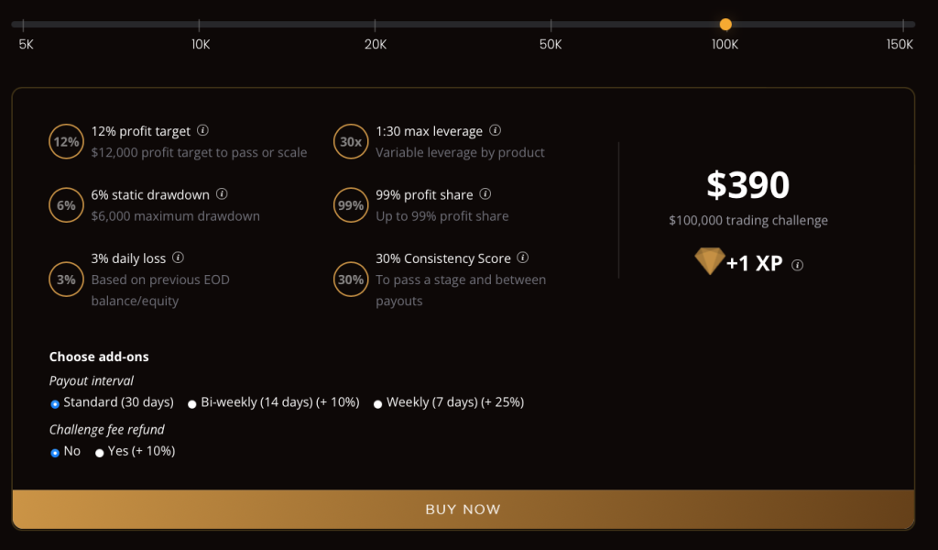Screen dimensions: 938x550
Task: Click info icon beside 6% static drawdown
Action: click(222, 194)
